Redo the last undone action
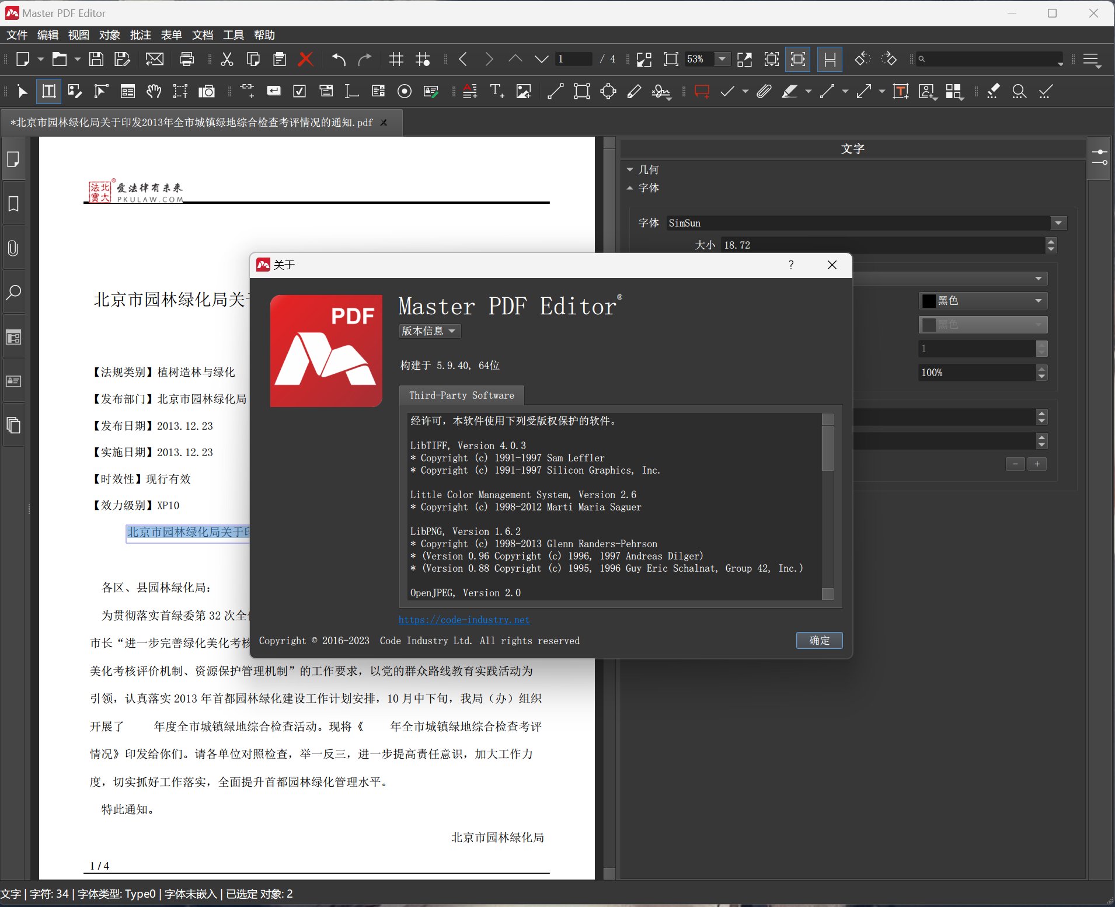 [x=365, y=59]
